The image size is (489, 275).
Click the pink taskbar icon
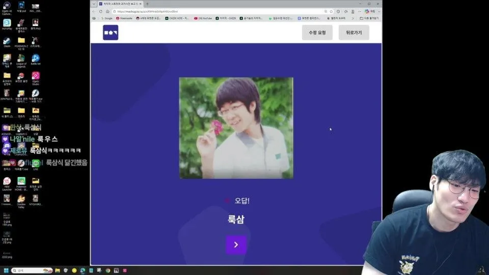(125, 270)
